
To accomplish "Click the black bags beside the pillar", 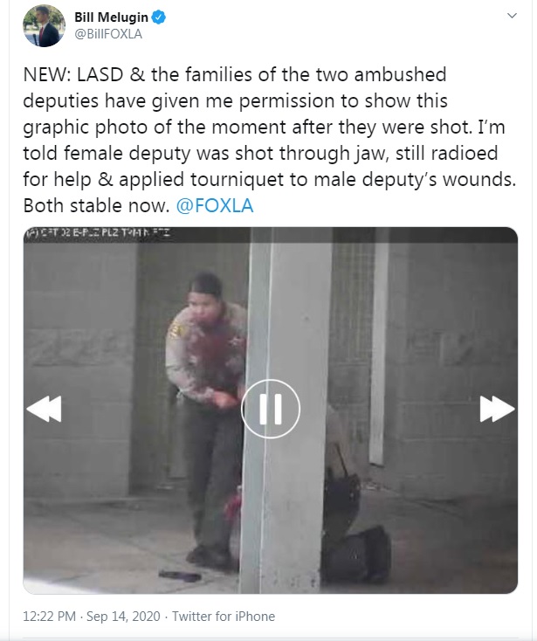I will tap(354, 527).
